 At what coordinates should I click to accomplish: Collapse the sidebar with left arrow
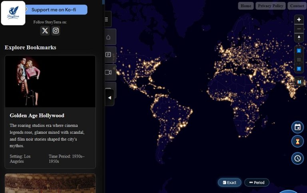pos(110,97)
